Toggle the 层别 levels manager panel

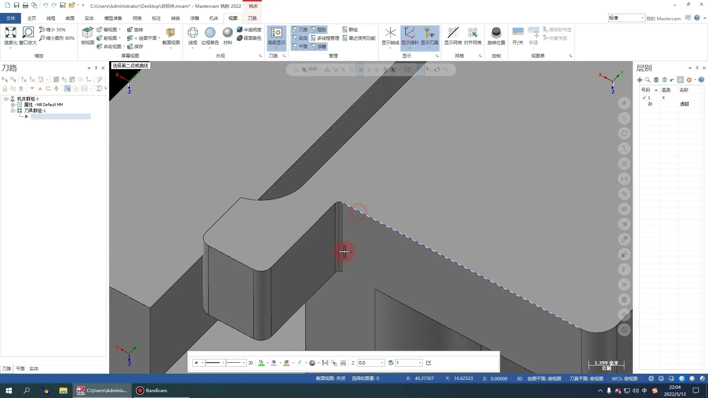click(x=319, y=29)
